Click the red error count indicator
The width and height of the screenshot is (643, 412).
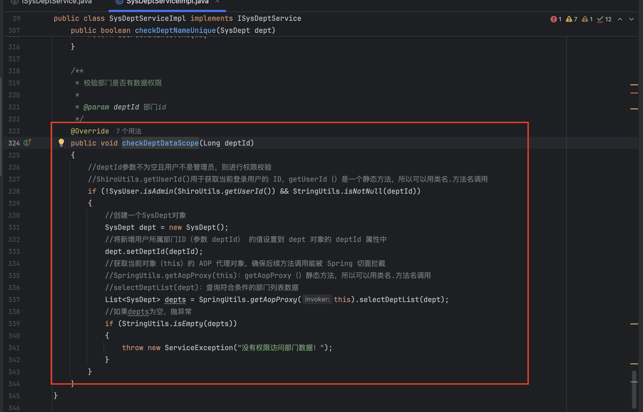pyautogui.click(x=556, y=19)
